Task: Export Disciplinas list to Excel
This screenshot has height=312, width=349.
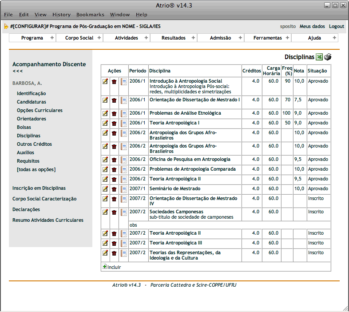Action: (319, 57)
